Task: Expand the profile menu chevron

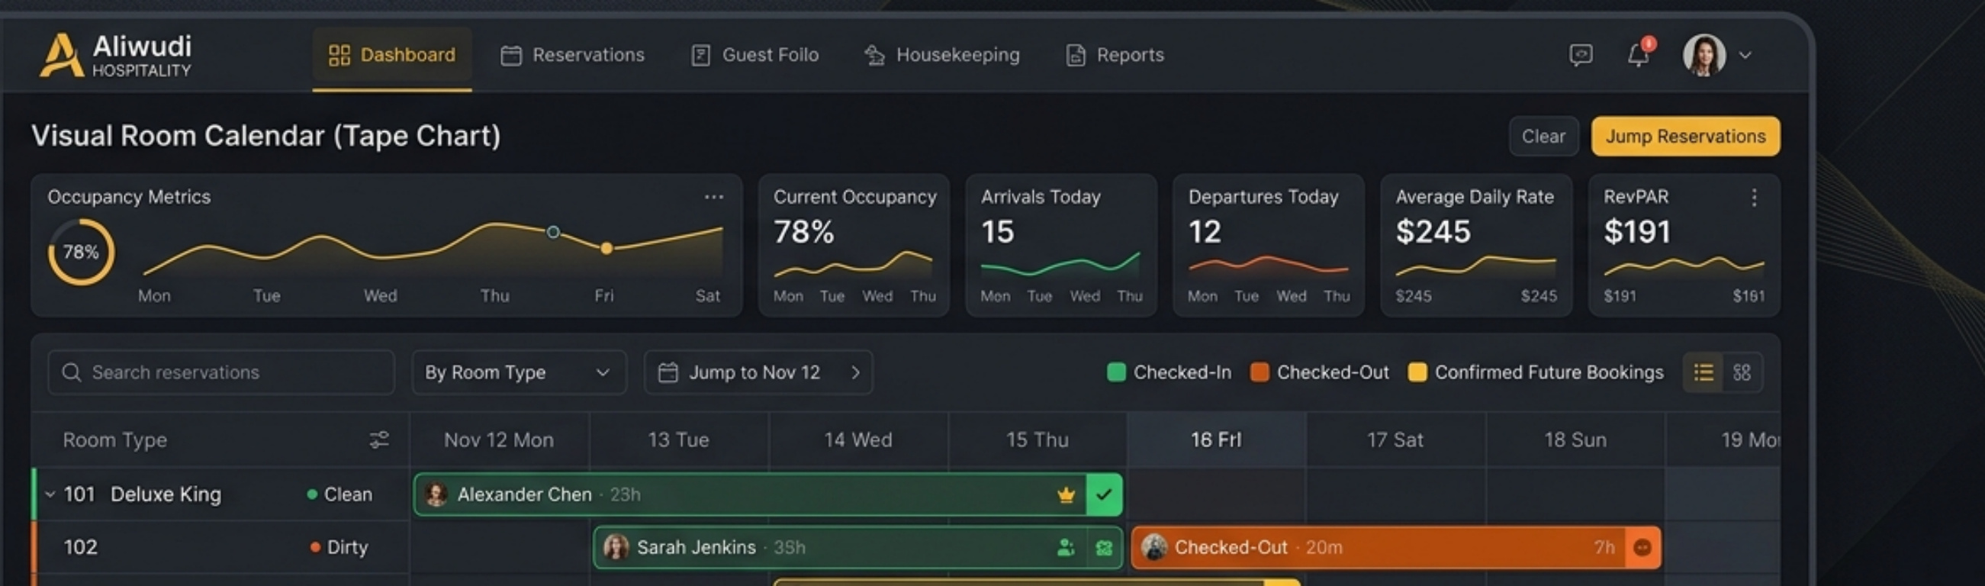Action: point(1745,56)
